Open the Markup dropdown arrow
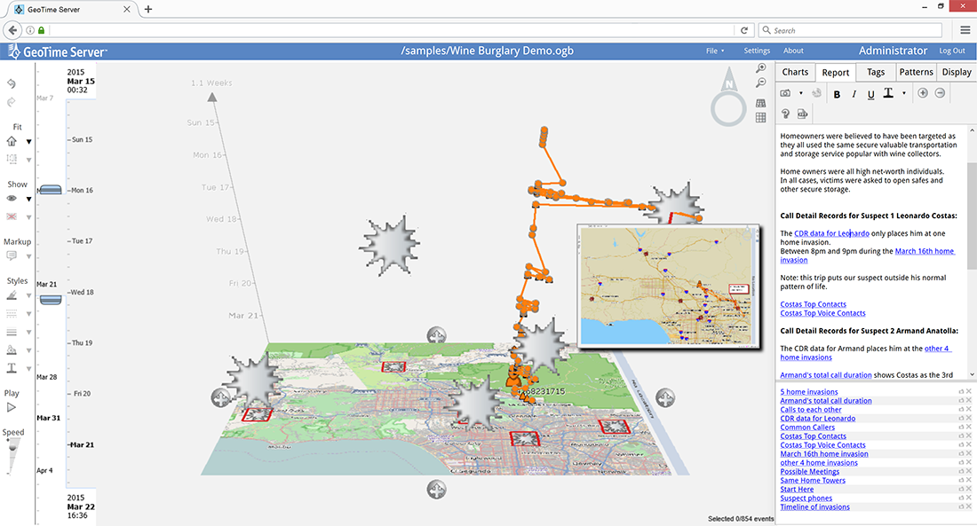Viewport: 977px width, 526px height. (28, 256)
